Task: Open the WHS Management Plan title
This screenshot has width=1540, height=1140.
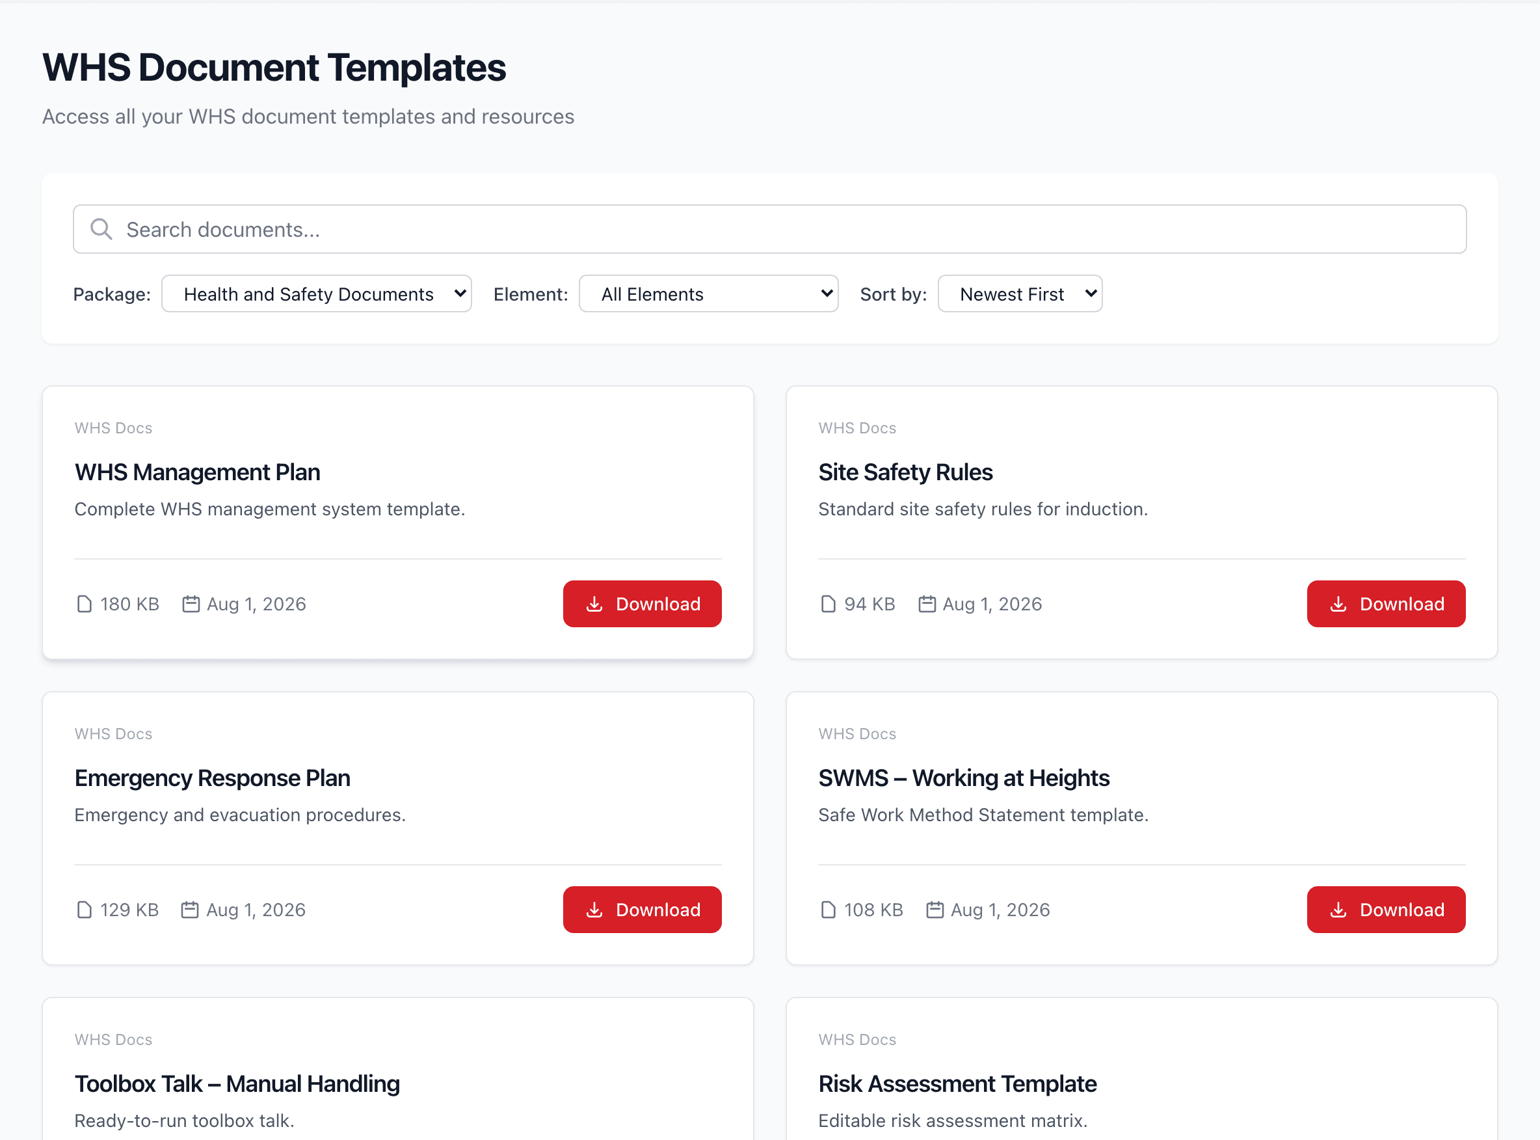Action: tap(197, 472)
